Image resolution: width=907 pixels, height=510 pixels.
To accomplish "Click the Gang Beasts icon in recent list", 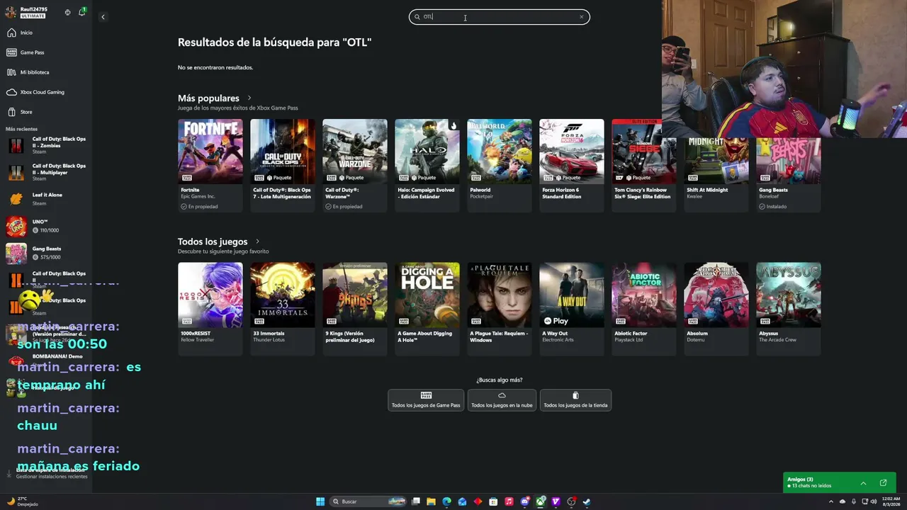I will point(16,253).
